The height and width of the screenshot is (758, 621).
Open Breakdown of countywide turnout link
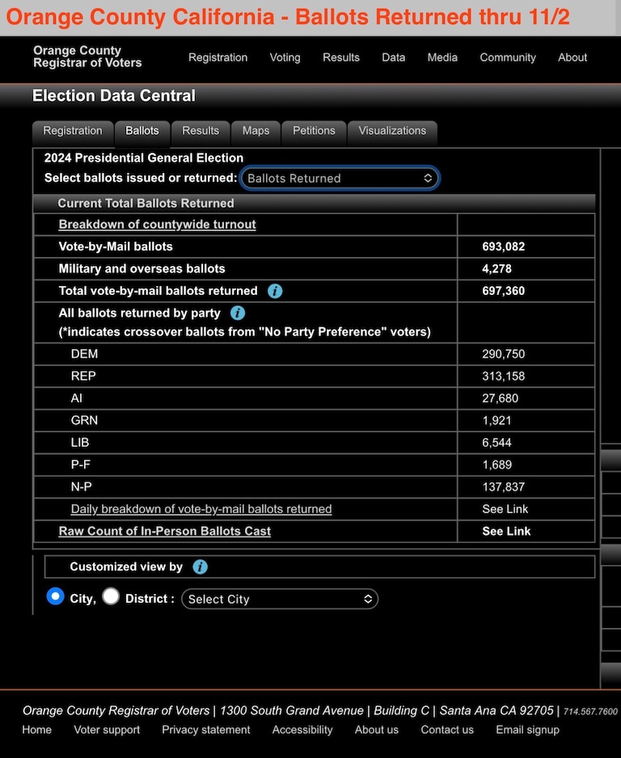(157, 225)
